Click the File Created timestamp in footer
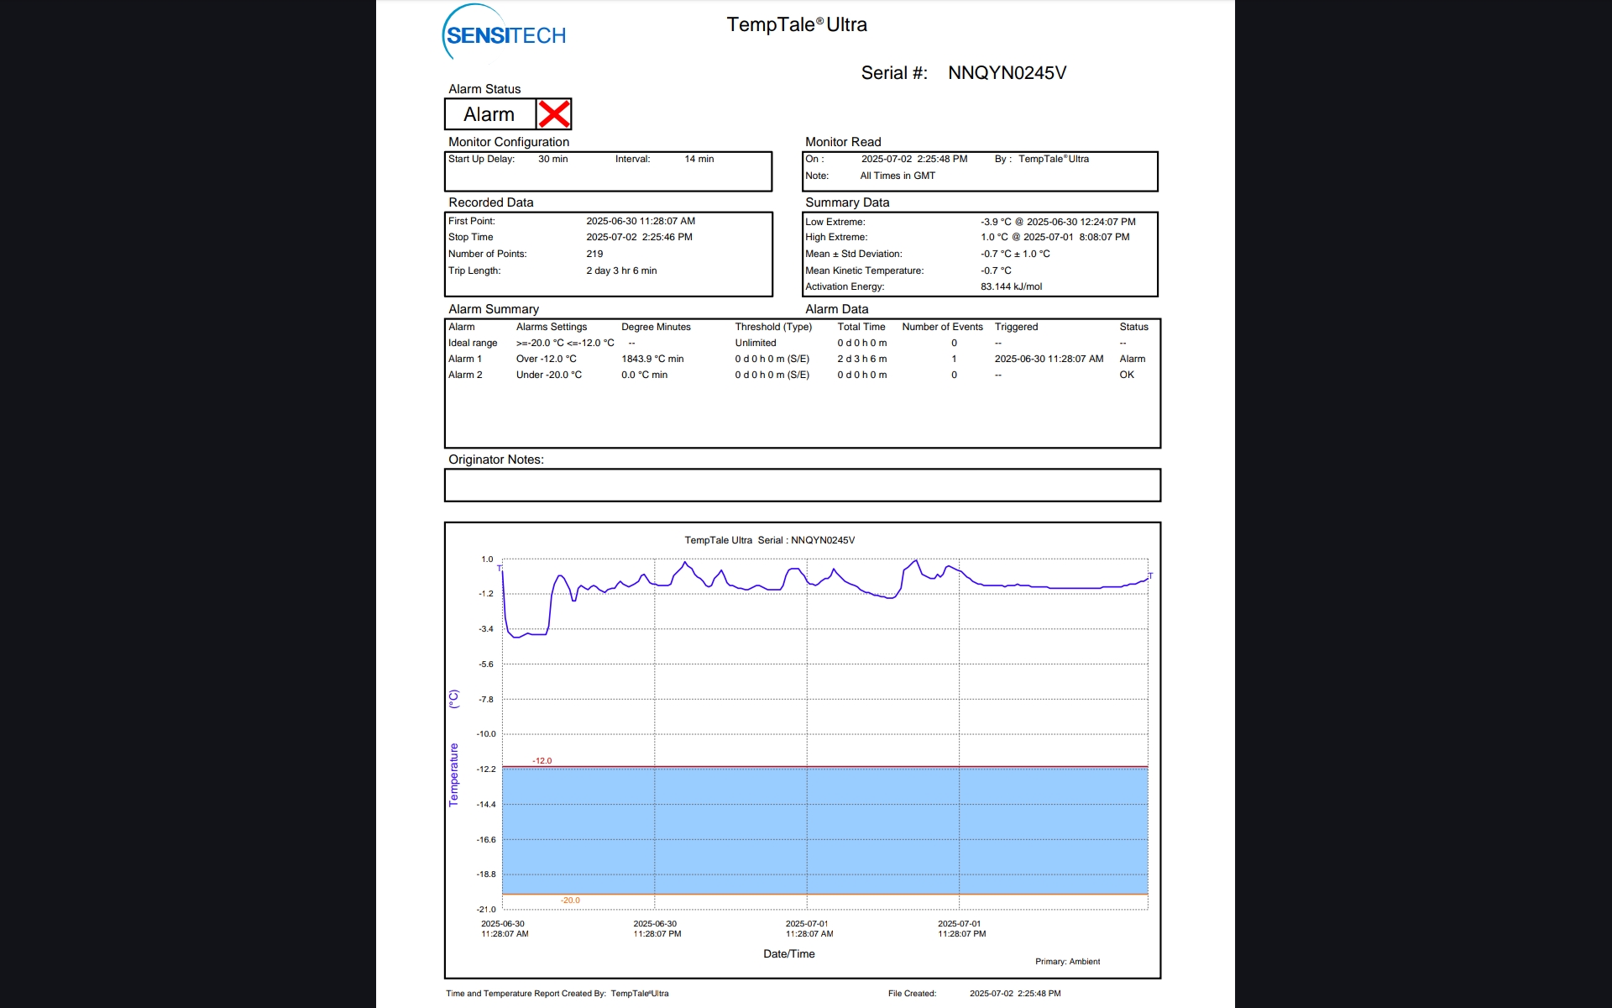Viewport: 1612px width, 1008px height. (x=1014, y=994)
